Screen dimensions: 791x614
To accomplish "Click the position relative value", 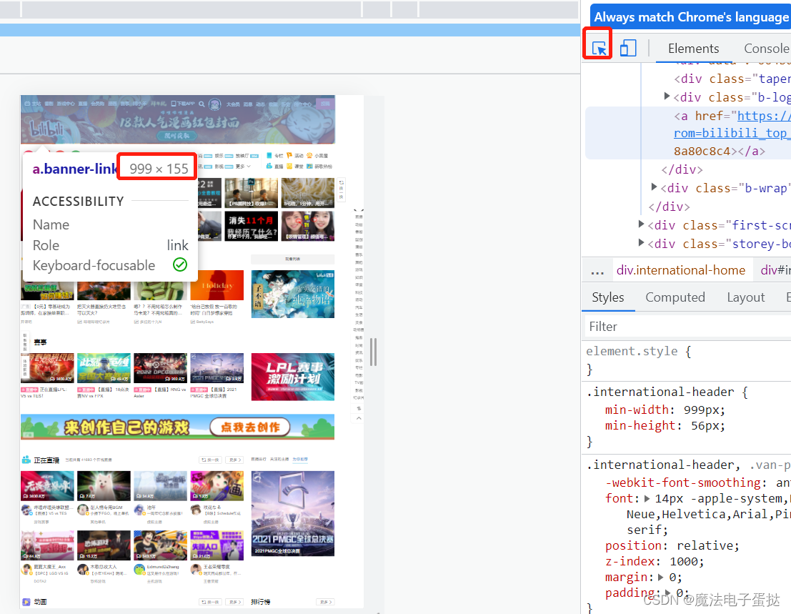I will click(x=705, y=546).
